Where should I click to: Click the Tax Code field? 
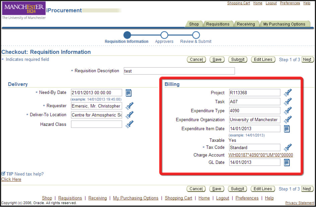tap(255, 147)
